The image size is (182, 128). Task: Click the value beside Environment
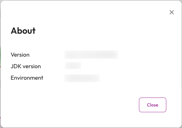pyautogui.click(x=82, y=78)
